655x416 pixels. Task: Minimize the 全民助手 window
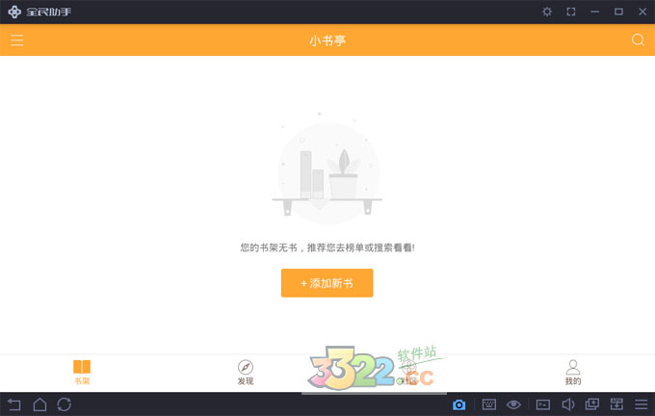pos(595,12)
